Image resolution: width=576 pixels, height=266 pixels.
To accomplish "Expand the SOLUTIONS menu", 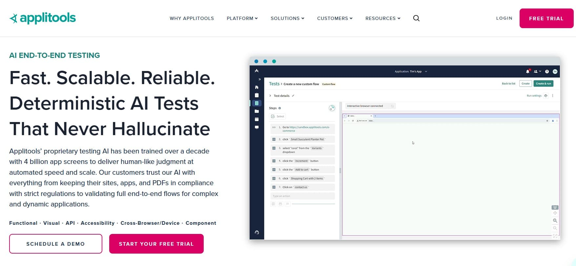I will [287, 18].
